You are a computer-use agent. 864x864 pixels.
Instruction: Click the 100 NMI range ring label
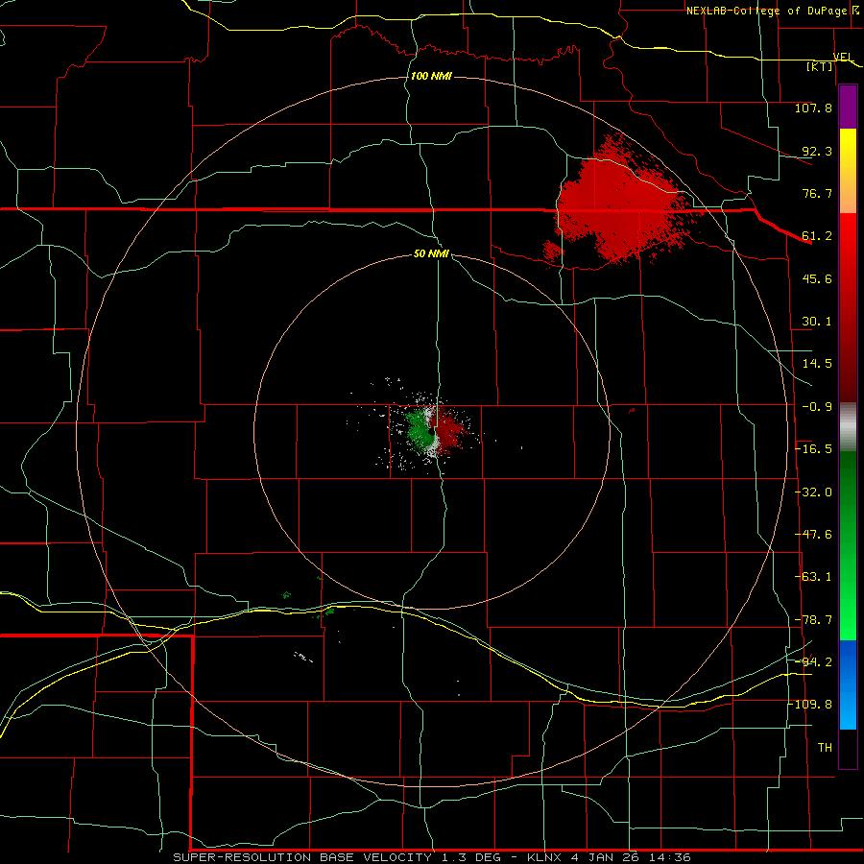tap(431, 76)
